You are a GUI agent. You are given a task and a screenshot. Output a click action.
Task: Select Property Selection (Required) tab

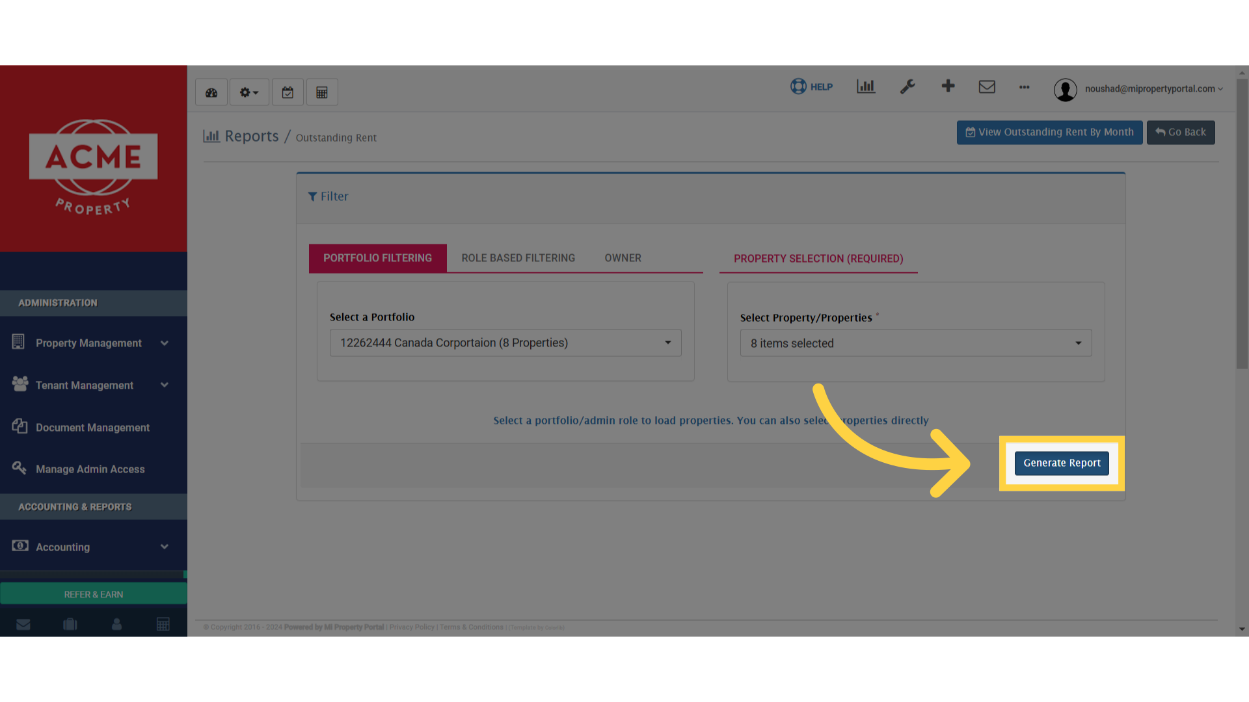click(x=818, y=259)
